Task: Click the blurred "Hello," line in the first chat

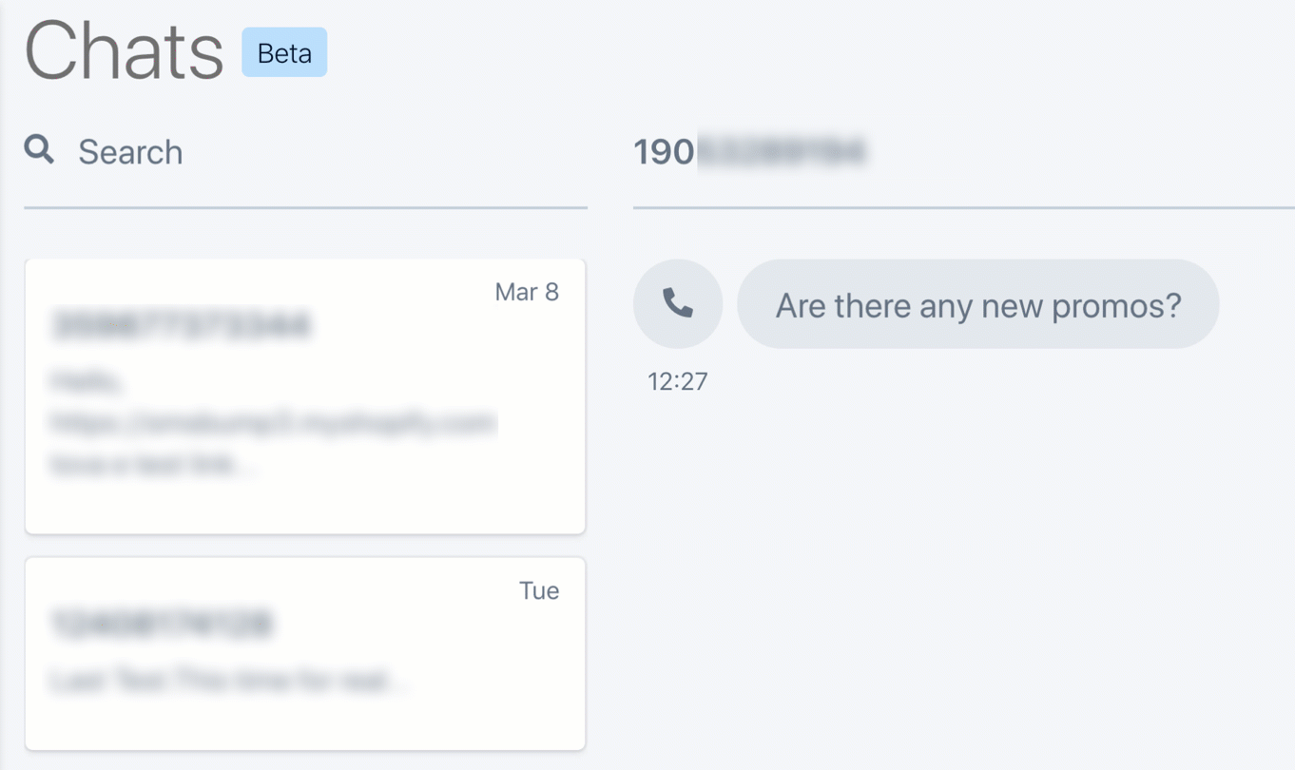Action: coord(86,382)
